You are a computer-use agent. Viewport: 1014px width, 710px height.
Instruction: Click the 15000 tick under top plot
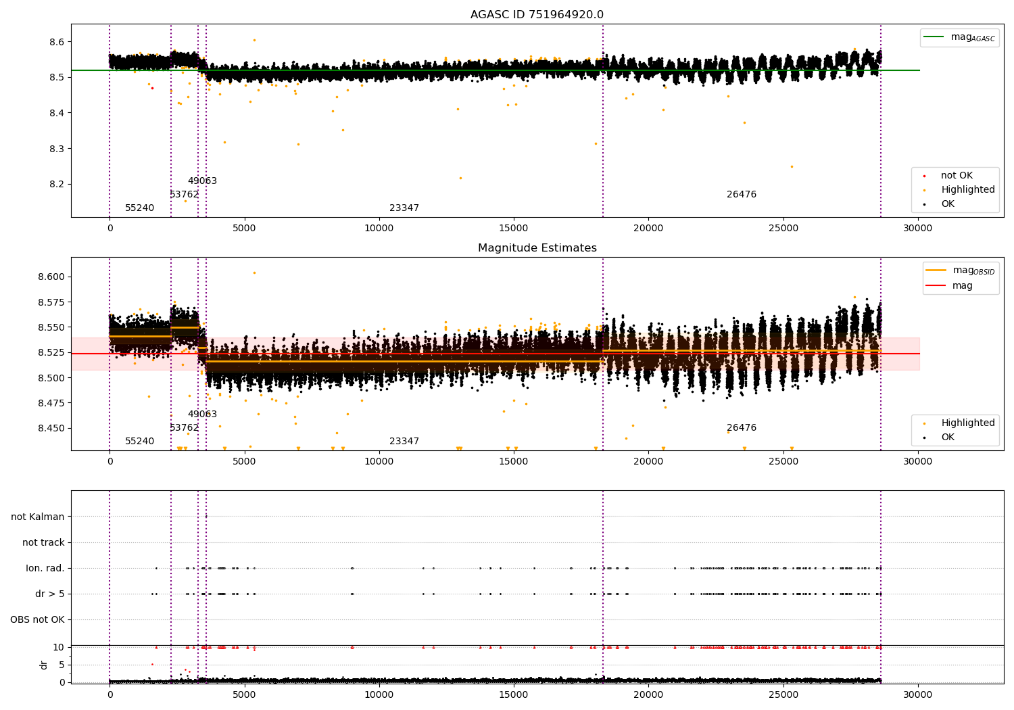coord(513,228)
